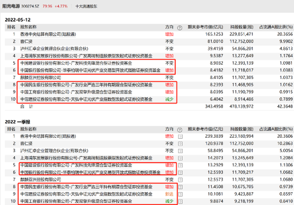Screen dimensions: 294x205
Task: Open 麒麟亚洲控股有限公司 in the 2022 一季报 table
Action: 41,179
